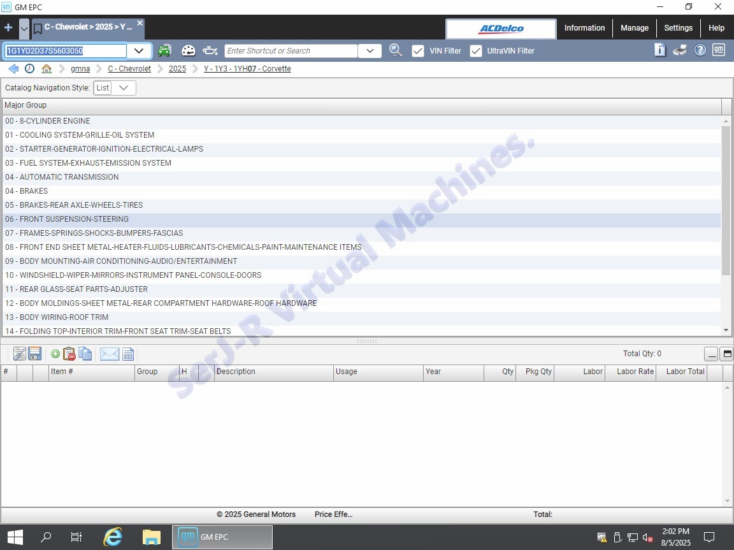The width and height of the screenshot is (734, 550).
Task: Toggle the VIN Filter checkbox
Action: click(x=418, y=50)
